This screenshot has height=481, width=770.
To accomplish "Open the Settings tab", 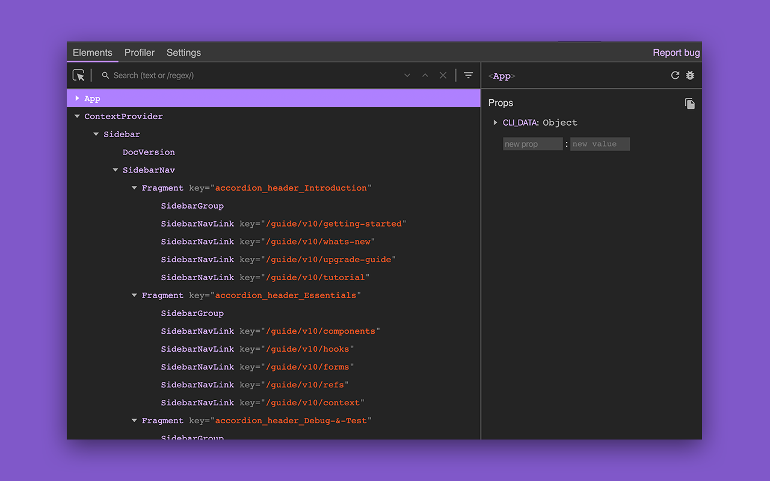I will [x=183, y=52].
